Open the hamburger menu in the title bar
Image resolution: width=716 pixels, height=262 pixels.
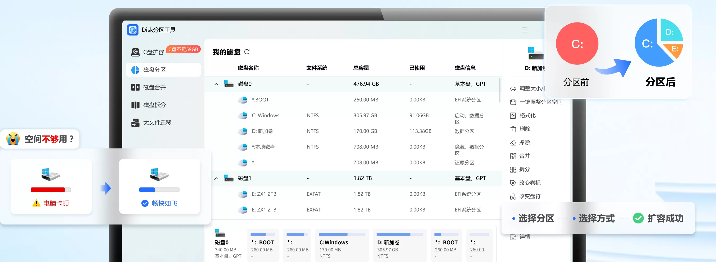pyautogui.click(x=525, y=30)
